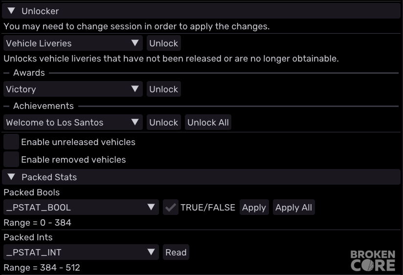Click the _PSTAT_INT dropdown arrow

[x=151, y=252]
